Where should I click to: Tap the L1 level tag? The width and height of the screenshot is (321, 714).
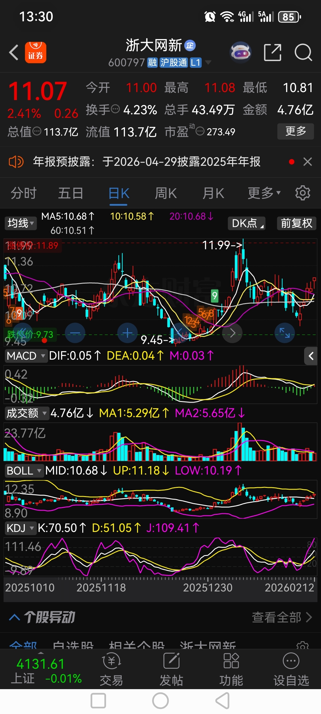click(195, 62)
